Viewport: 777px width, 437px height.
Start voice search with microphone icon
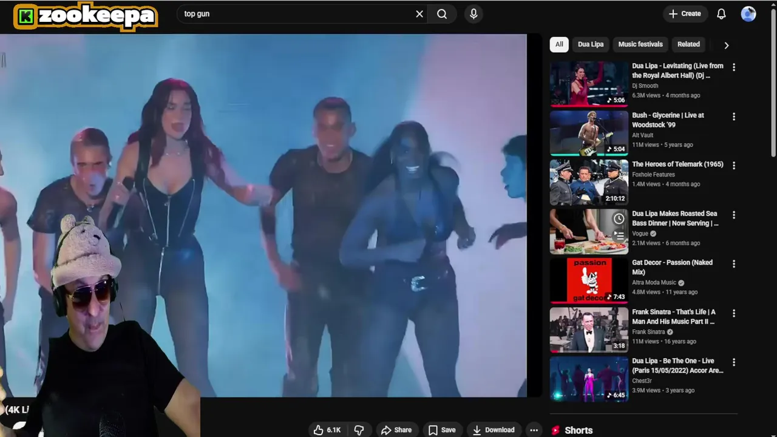473,14
